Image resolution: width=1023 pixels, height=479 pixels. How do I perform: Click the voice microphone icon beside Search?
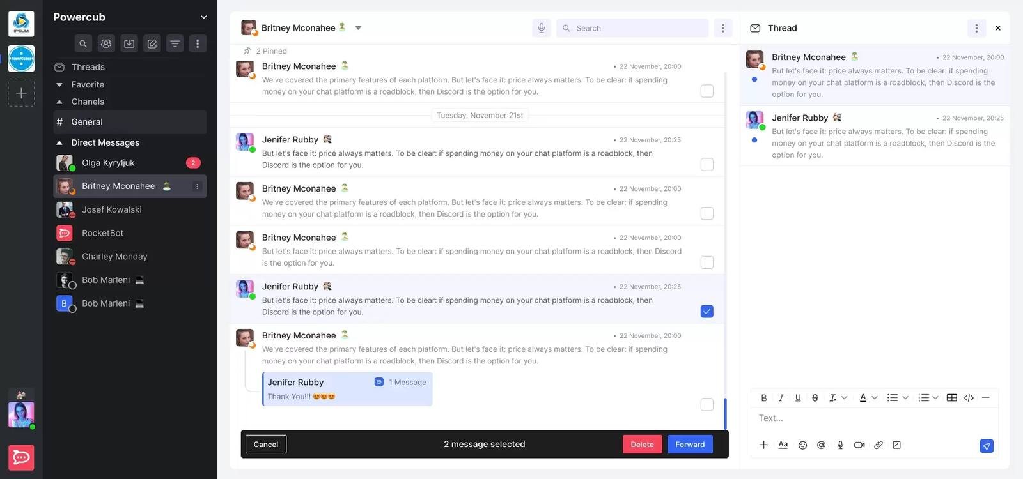[x=542, y=28]
